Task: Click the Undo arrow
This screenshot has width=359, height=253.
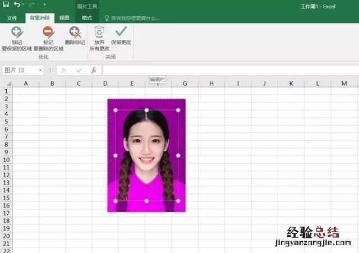Action: click(17, 4)
